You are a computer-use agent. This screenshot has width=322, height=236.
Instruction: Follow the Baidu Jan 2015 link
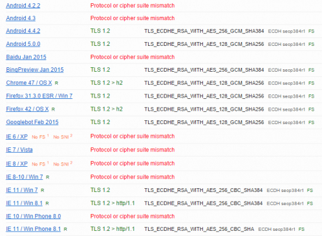coord(26,57)
